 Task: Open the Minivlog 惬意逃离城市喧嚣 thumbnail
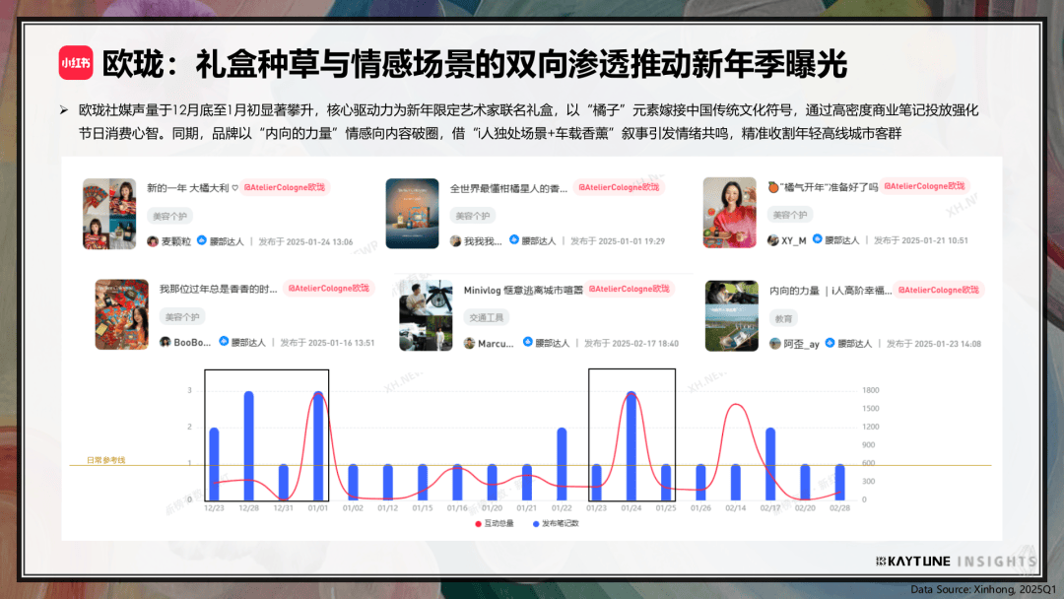point(426,315)
